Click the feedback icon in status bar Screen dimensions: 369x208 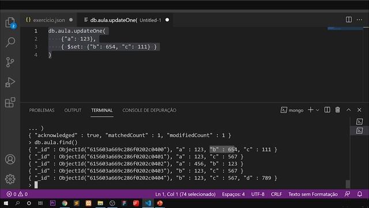coord(347,194)
